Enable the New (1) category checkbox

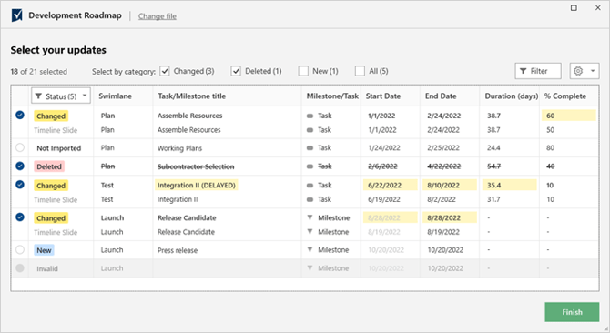[x=303, y=71]
